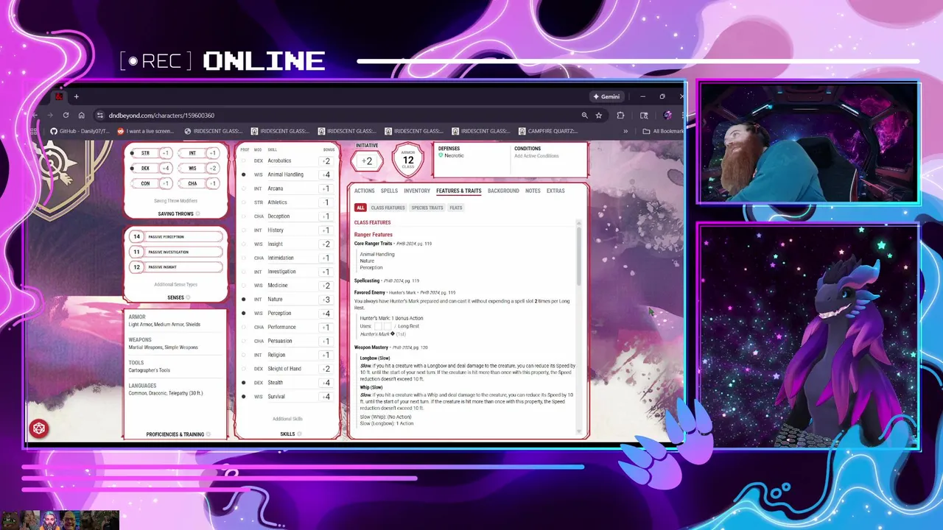Screen dimensions: 943x530
Task: Click the dndbeyond.com address bar
Action: [x=339, y=116]
